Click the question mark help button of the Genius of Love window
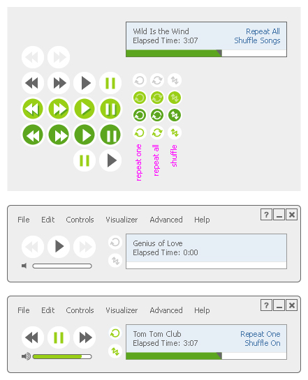 (x=266, y=215)
